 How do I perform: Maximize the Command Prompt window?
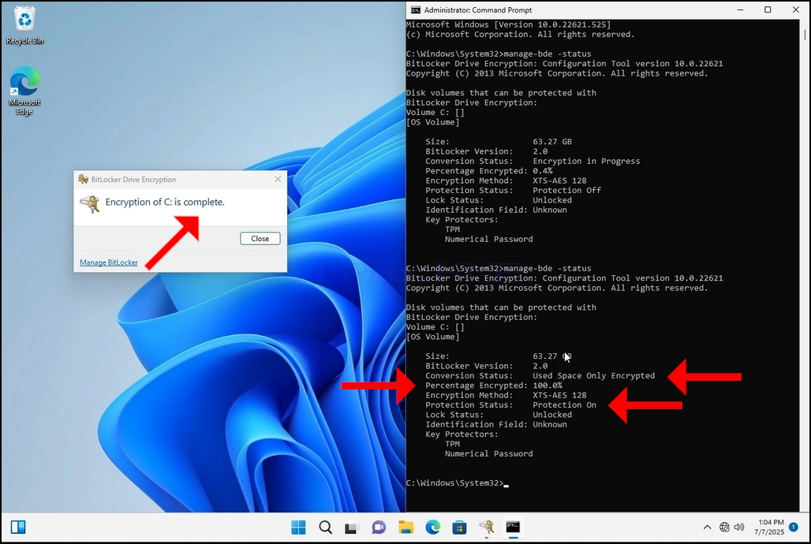(x=768, y=9)
